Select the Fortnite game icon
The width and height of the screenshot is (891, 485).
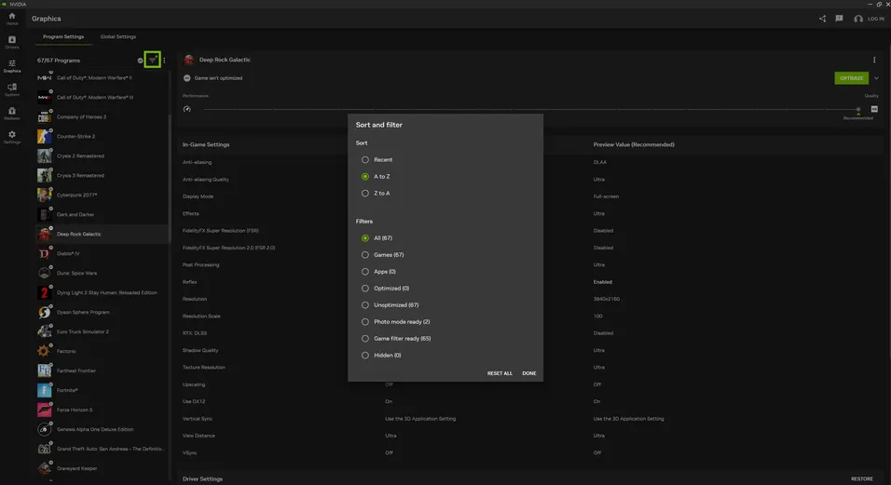[45, 390]
